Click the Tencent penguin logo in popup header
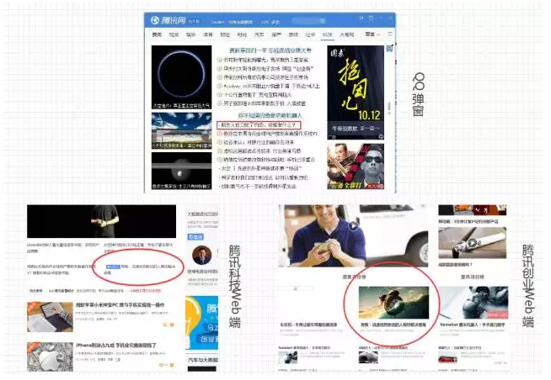The width and height of the screenshot is (551, 380). [x=155, y=20]
